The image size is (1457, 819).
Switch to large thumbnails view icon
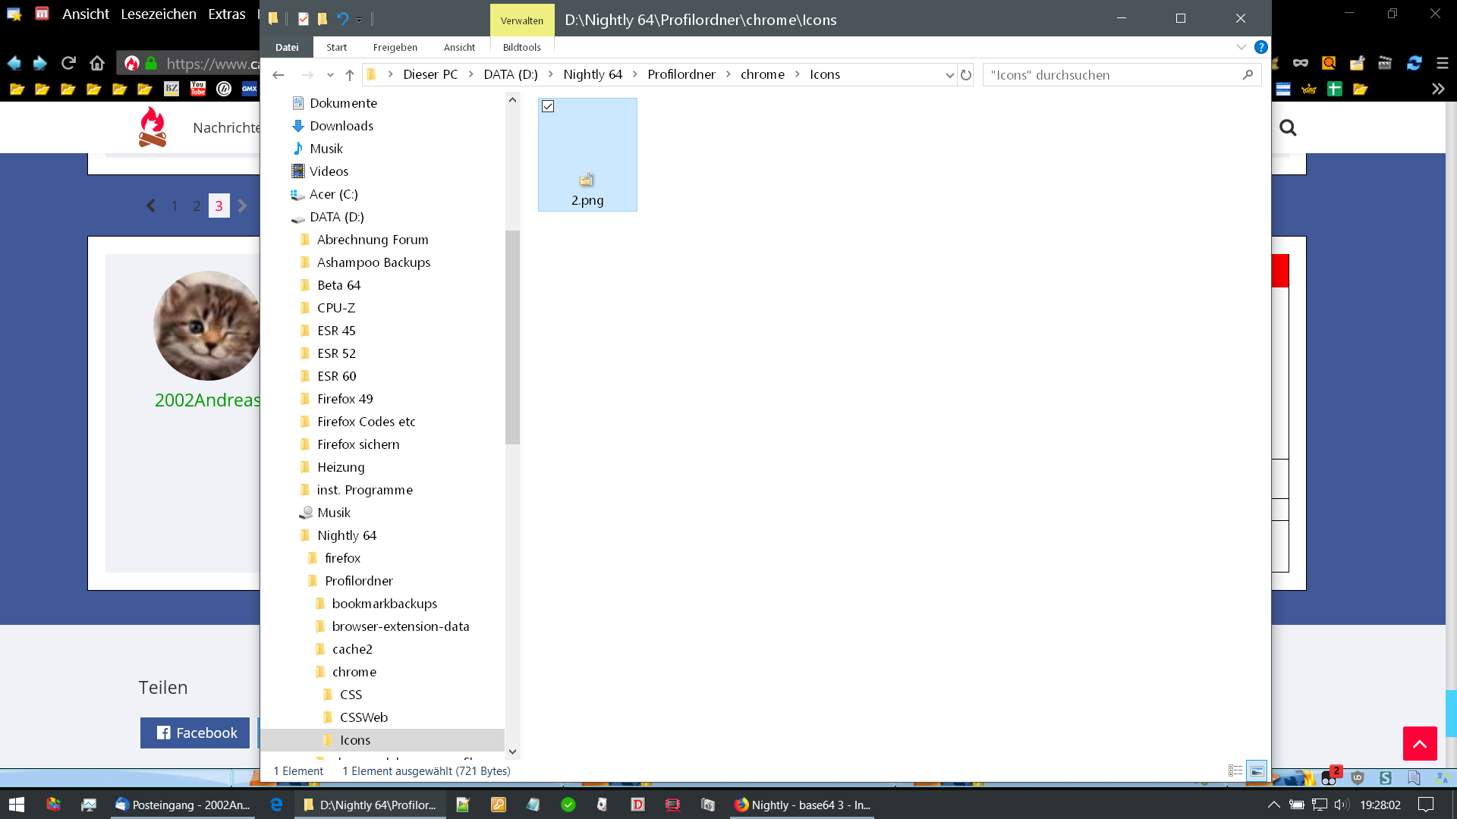1257,770
